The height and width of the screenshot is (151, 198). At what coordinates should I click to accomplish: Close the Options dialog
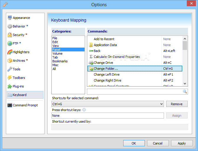191,3
